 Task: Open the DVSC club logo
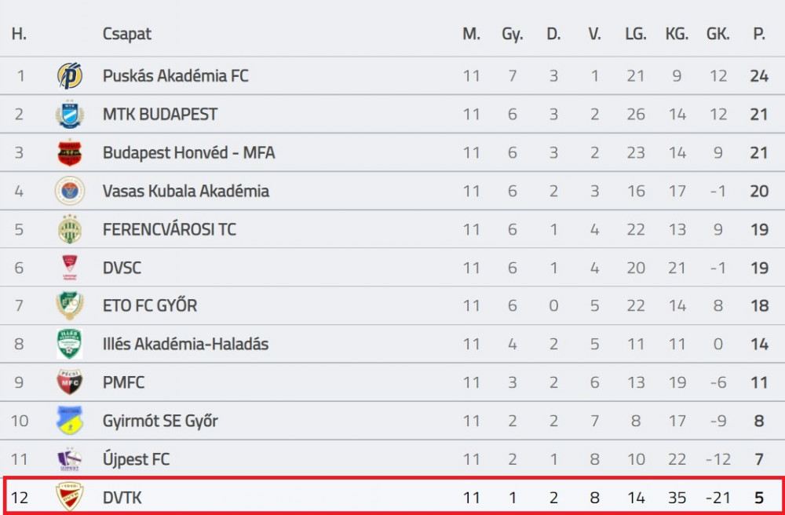(x=70, y=267)
